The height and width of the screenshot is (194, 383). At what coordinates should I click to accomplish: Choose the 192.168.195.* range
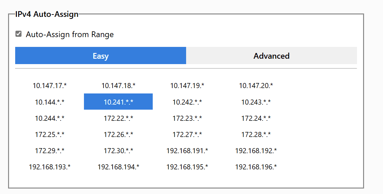187,167
